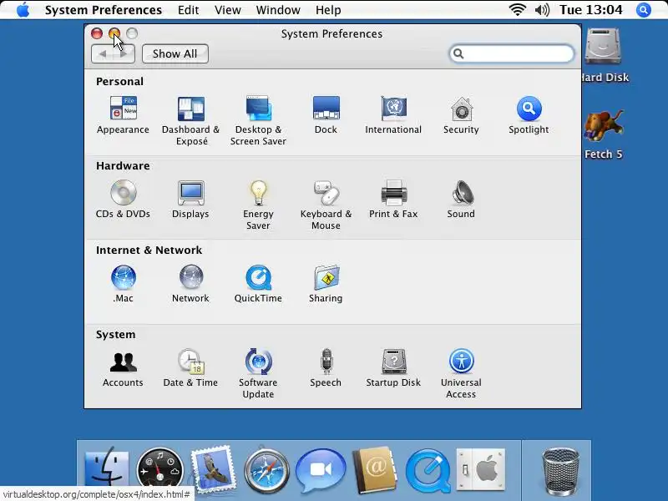Click the Tue 13:04 clock in menu bar
This screenshot has height=501, width=668.
click(591, 9)
